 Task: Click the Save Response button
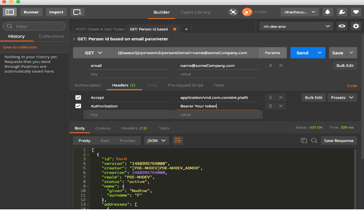click(339, 140)
